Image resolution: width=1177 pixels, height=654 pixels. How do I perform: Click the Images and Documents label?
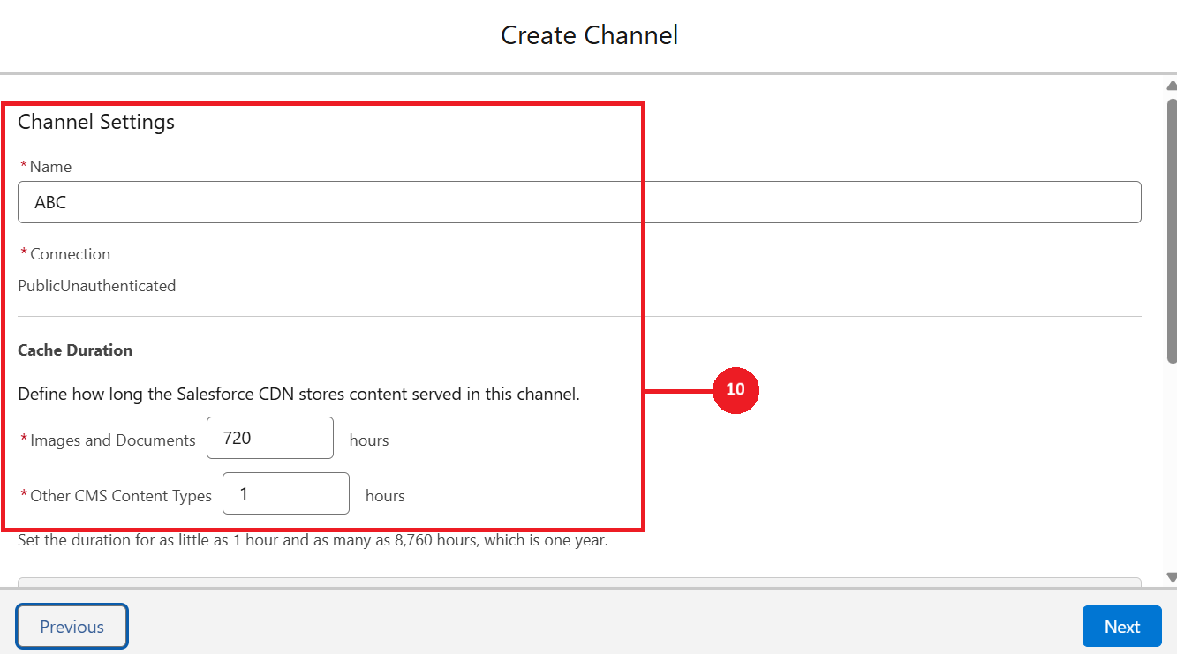click(112, 440)
